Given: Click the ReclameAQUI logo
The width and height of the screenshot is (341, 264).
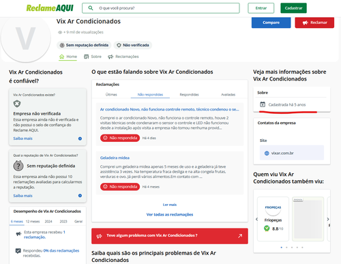Looking at the screenshot, I should pyautogui.click(x=50, y=8).
